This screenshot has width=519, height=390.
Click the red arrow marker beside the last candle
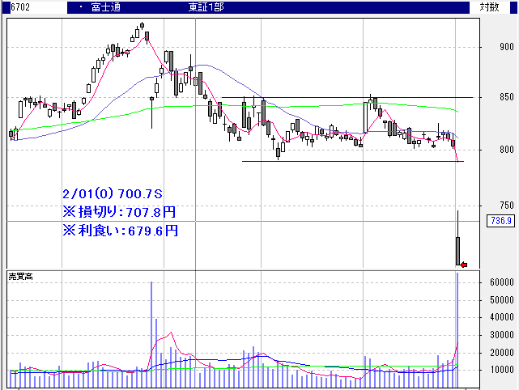click(463, 265)
